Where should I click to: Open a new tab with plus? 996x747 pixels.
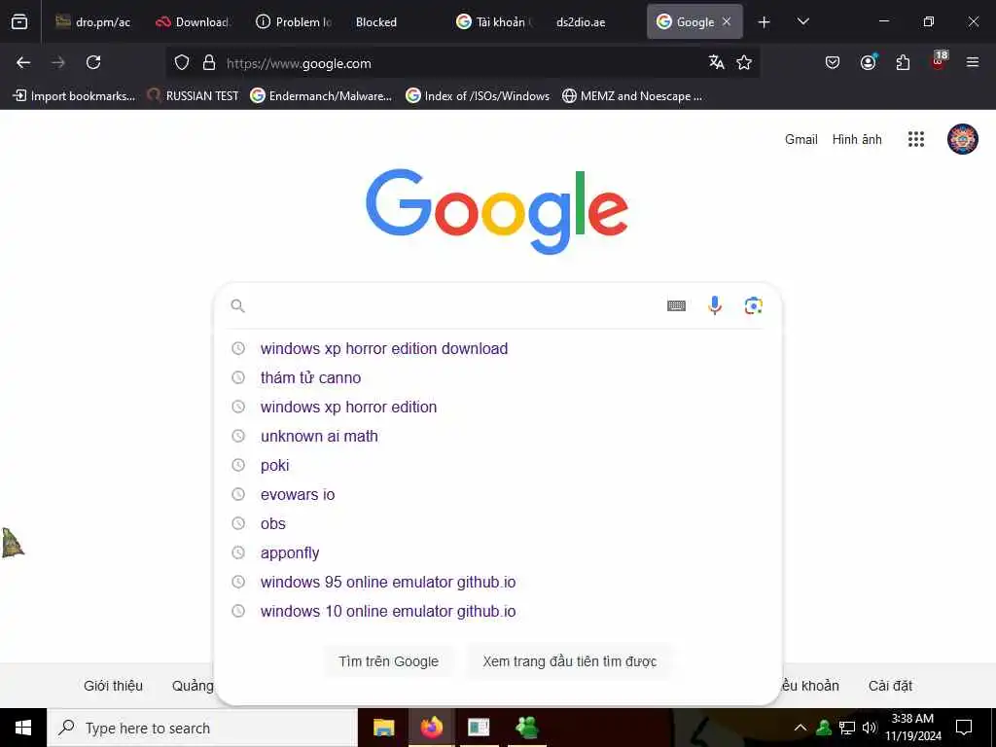click(x=765, y=22)
